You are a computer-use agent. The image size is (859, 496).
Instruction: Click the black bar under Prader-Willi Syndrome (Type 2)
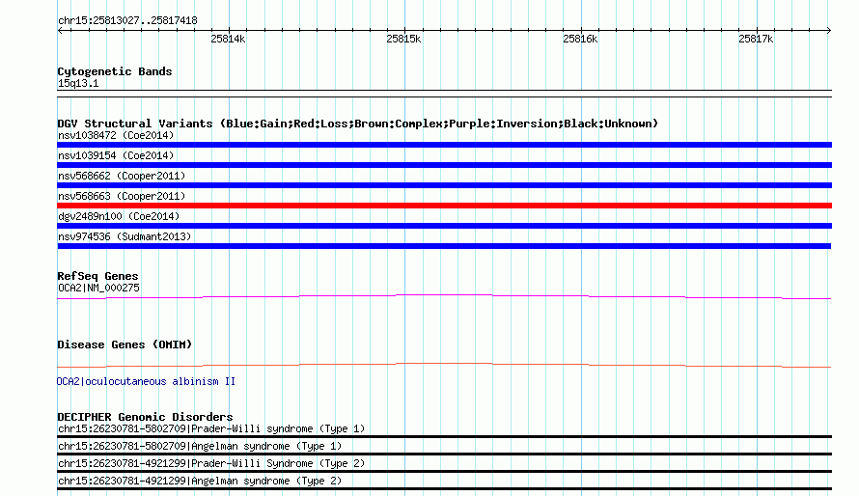click(444, 471)
